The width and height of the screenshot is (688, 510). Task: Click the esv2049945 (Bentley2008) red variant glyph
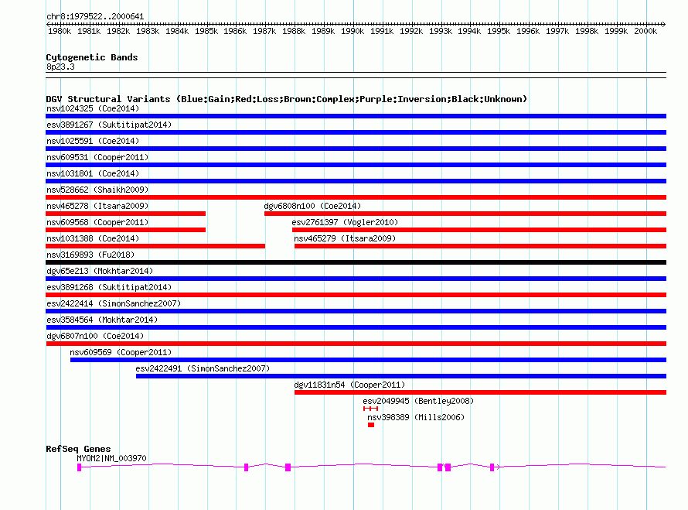pyautogui.click(x=370, y=409)
